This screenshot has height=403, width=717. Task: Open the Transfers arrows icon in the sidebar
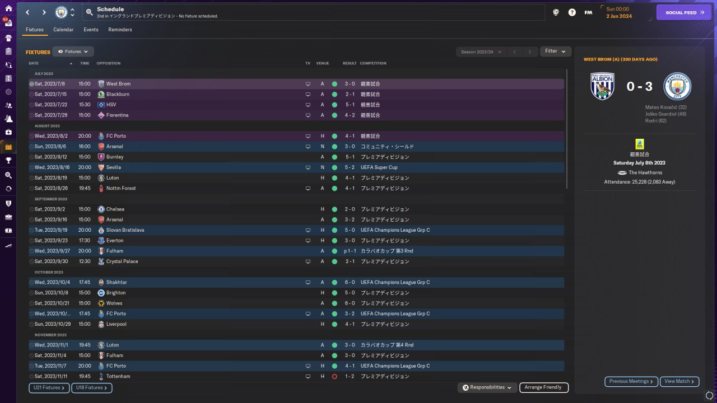coord(8,189)
